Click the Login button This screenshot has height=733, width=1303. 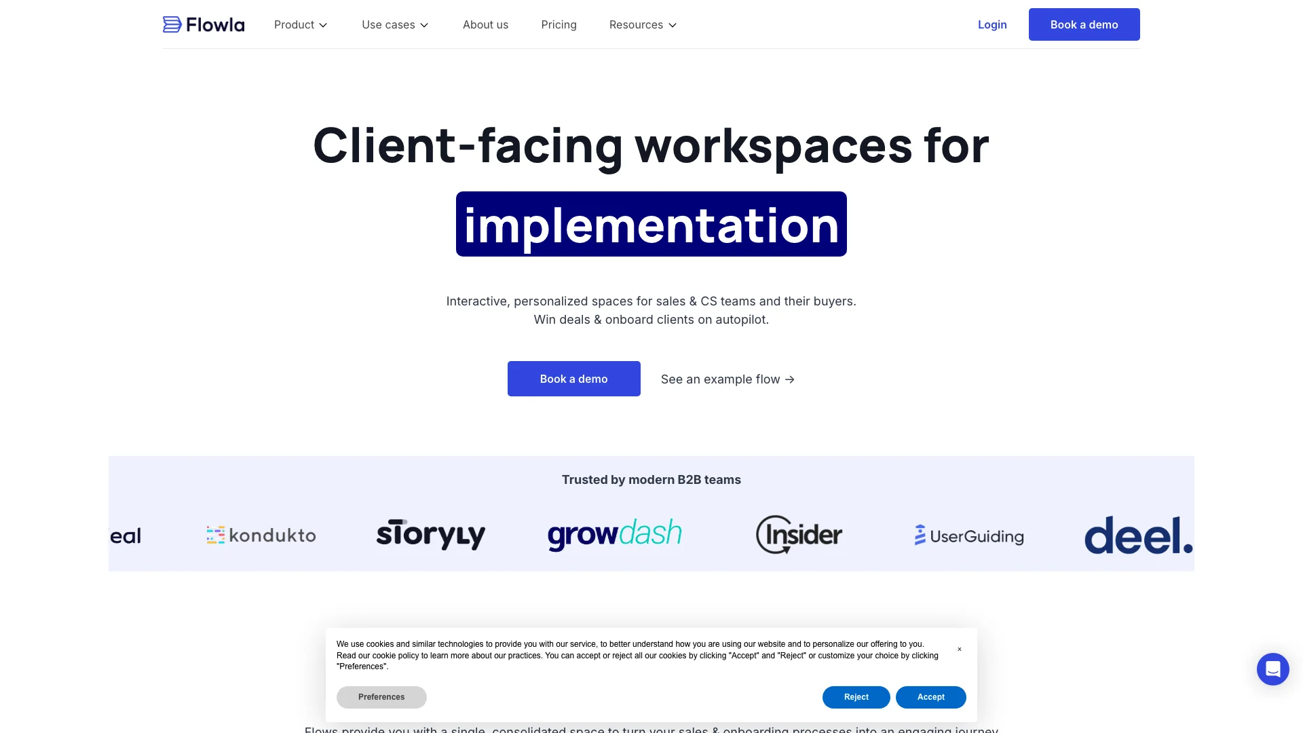(992, 24)
